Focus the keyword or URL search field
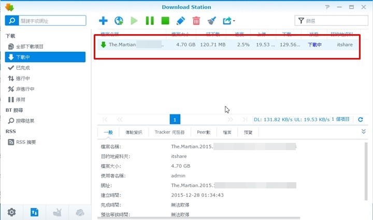This screenshot has height=220, width=373. click(52, 21)
